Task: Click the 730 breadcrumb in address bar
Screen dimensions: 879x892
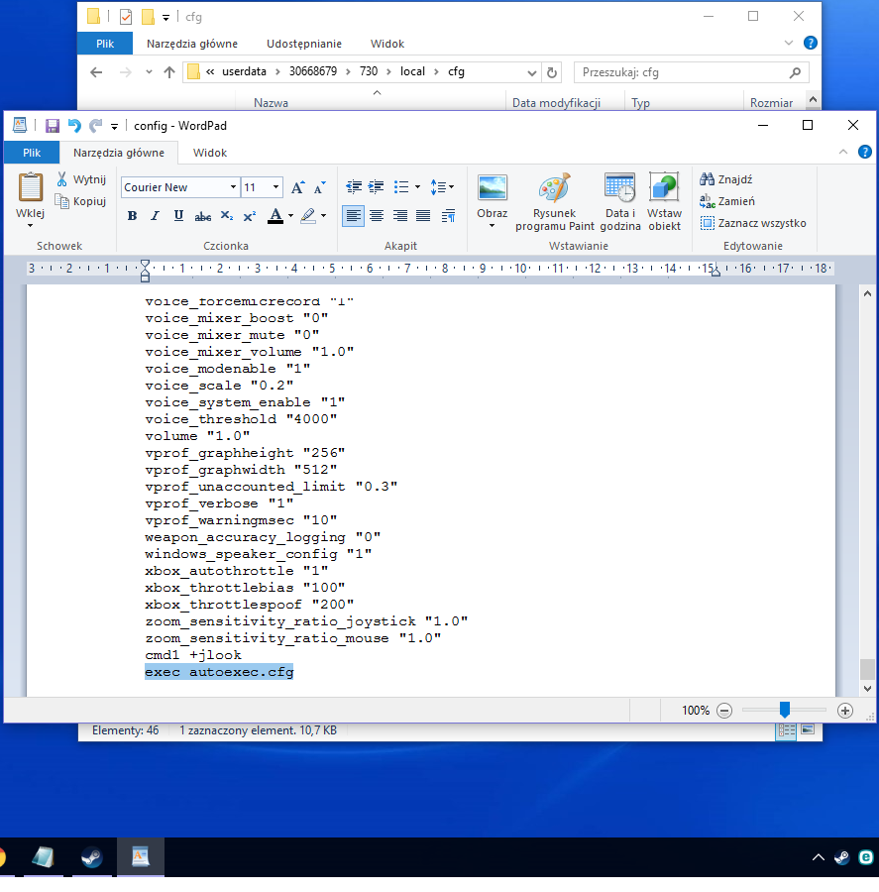Action: pos(369,71)
